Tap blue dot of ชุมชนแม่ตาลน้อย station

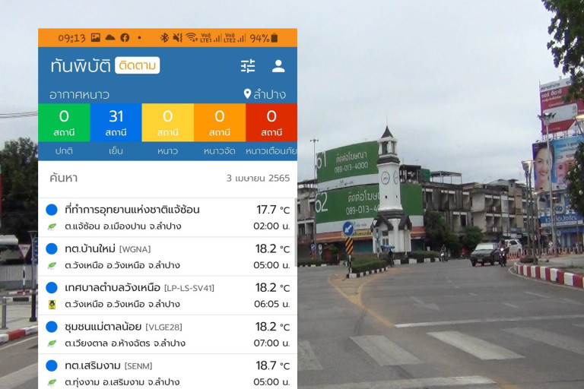click(x=52, y=327)
